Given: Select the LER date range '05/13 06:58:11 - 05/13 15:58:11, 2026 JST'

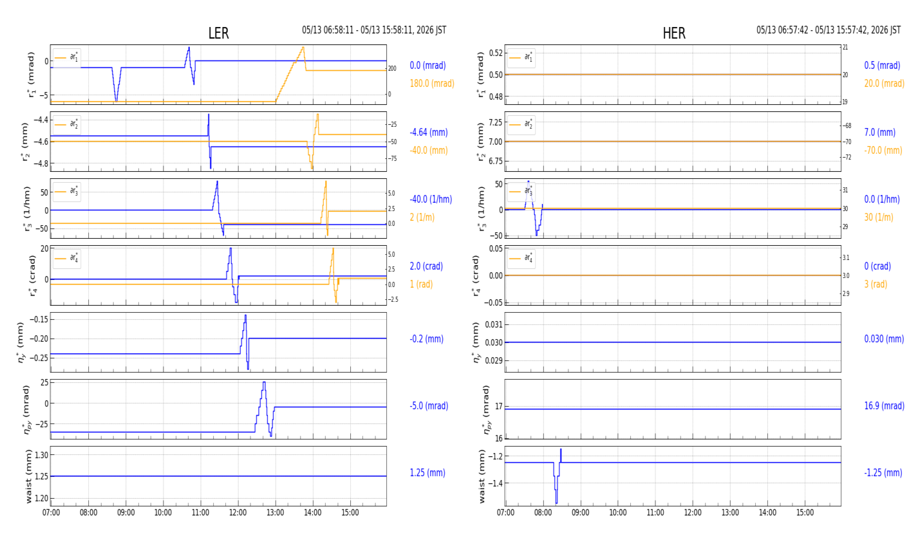Looking at the screenshot, I should (374, 30).
